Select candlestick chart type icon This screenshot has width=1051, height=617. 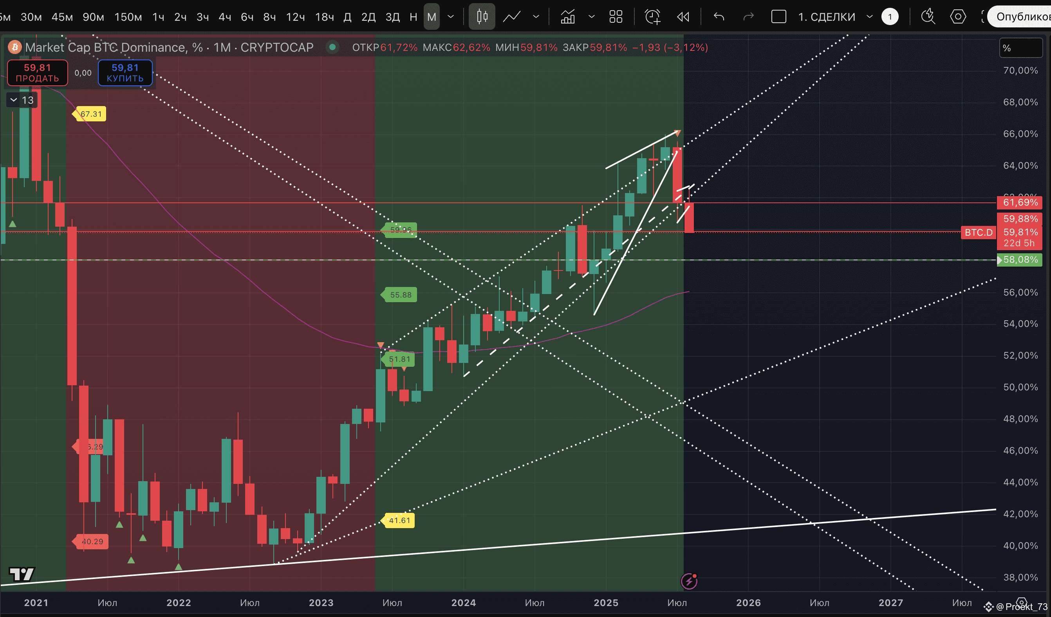pyautogui.click(x=482, y=17)
